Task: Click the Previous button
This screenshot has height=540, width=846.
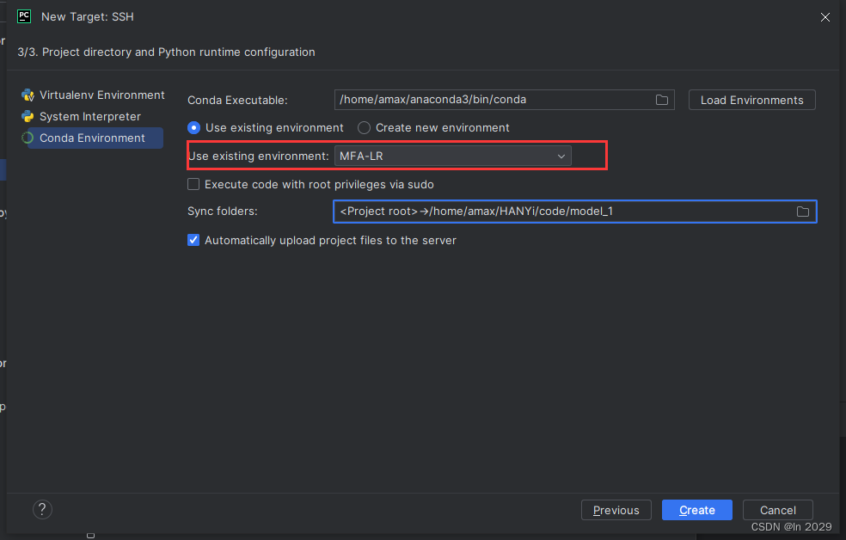Action: 616,510
